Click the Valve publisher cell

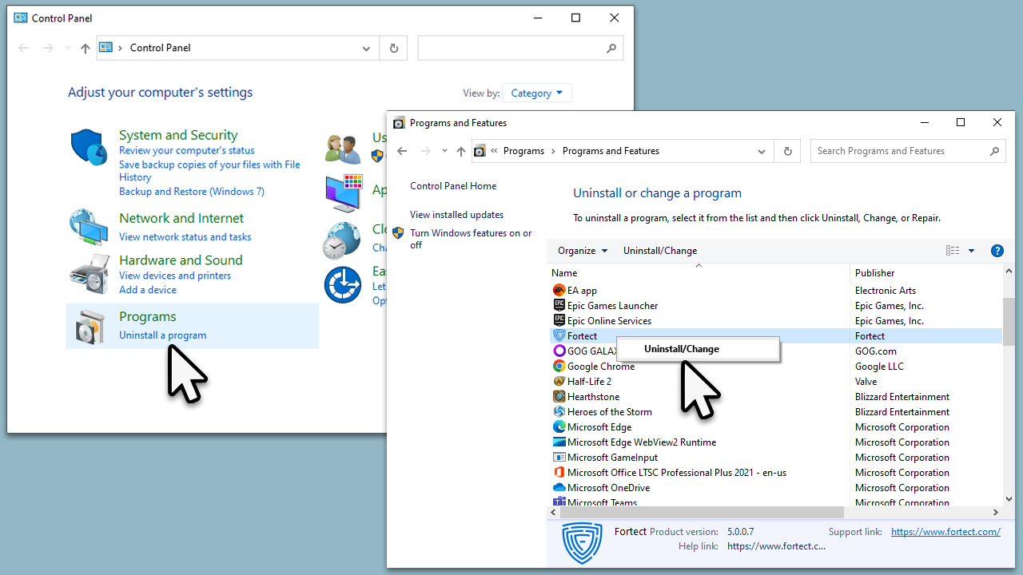coord(866,382)
